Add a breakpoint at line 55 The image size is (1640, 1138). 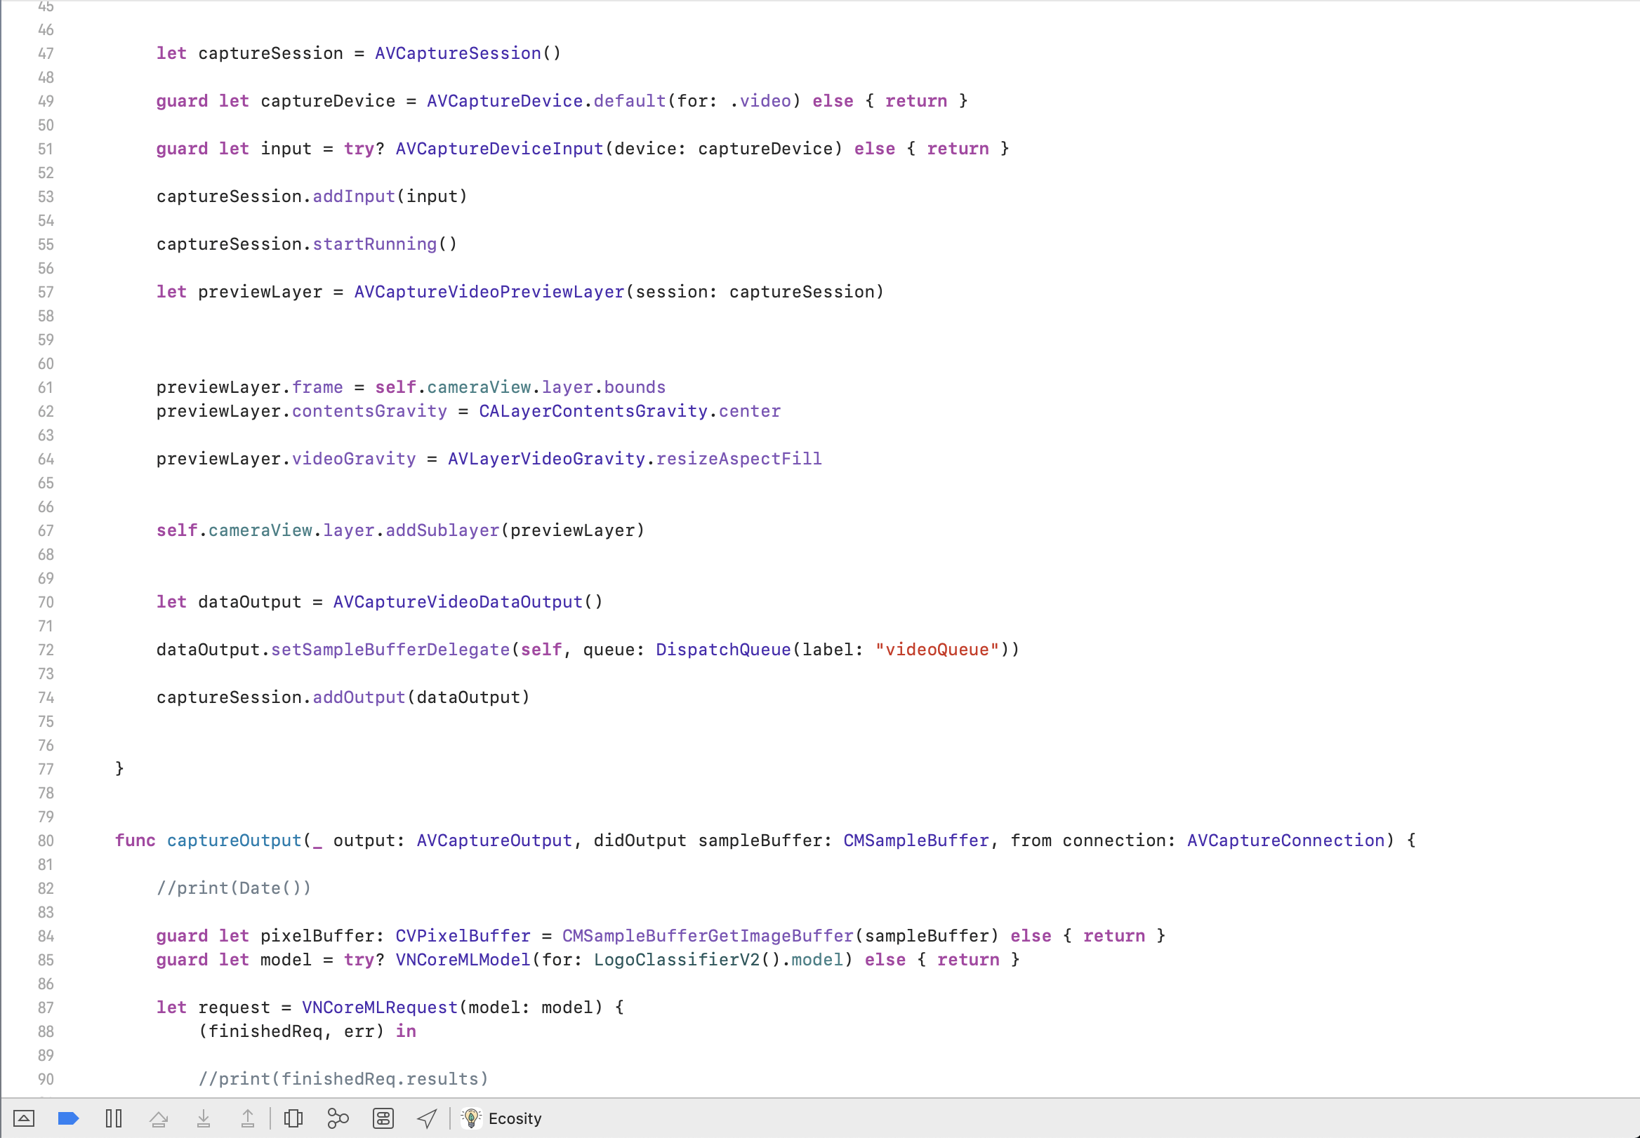[46, 245]
